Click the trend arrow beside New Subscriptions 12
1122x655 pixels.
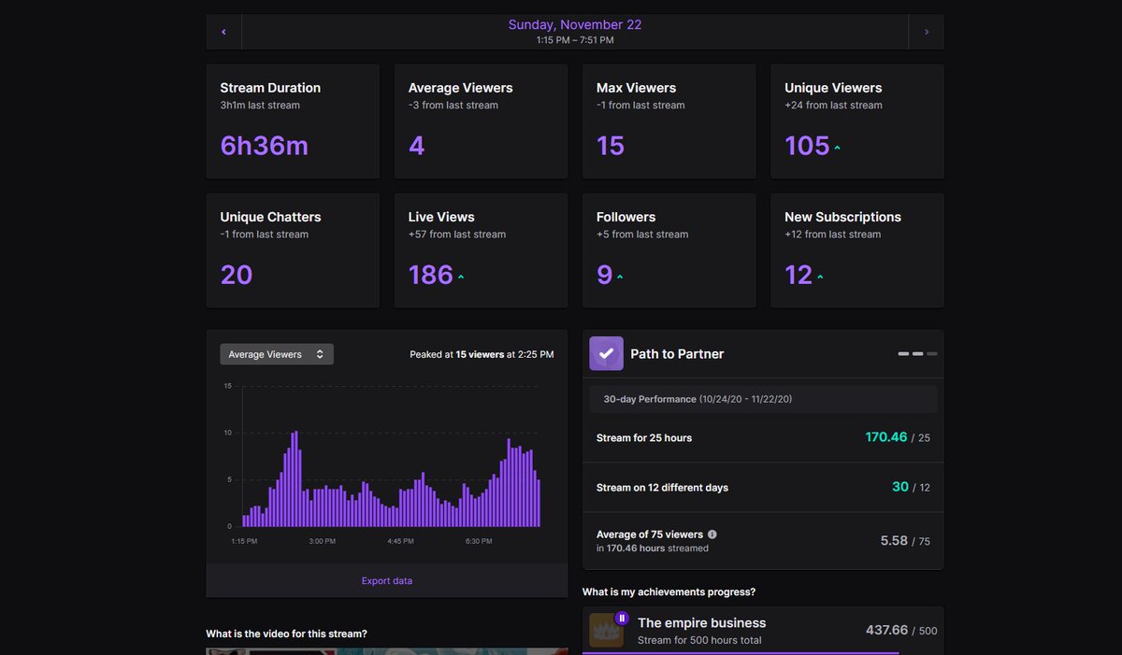click(820, 278)
